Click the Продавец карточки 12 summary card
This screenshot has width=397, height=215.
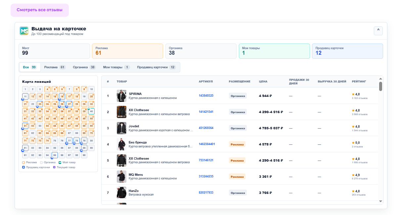[x=347, y=51]
